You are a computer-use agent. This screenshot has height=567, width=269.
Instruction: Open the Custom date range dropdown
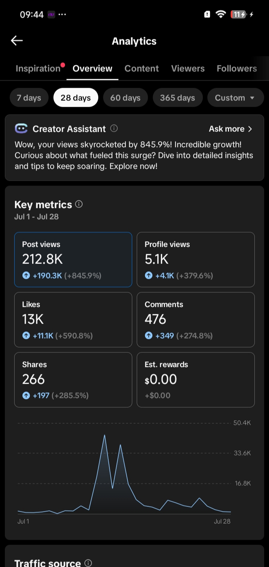[235, 98]
